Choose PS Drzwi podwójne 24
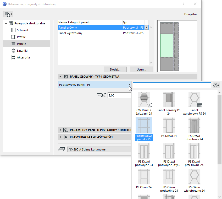Viewport: 222px width, 199px height. (144, 155)
